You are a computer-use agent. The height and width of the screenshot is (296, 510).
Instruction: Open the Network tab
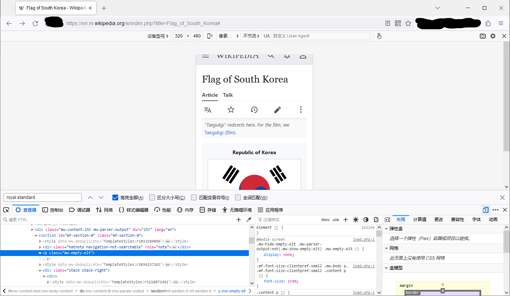pyautogui.click(x=104, y=210)
